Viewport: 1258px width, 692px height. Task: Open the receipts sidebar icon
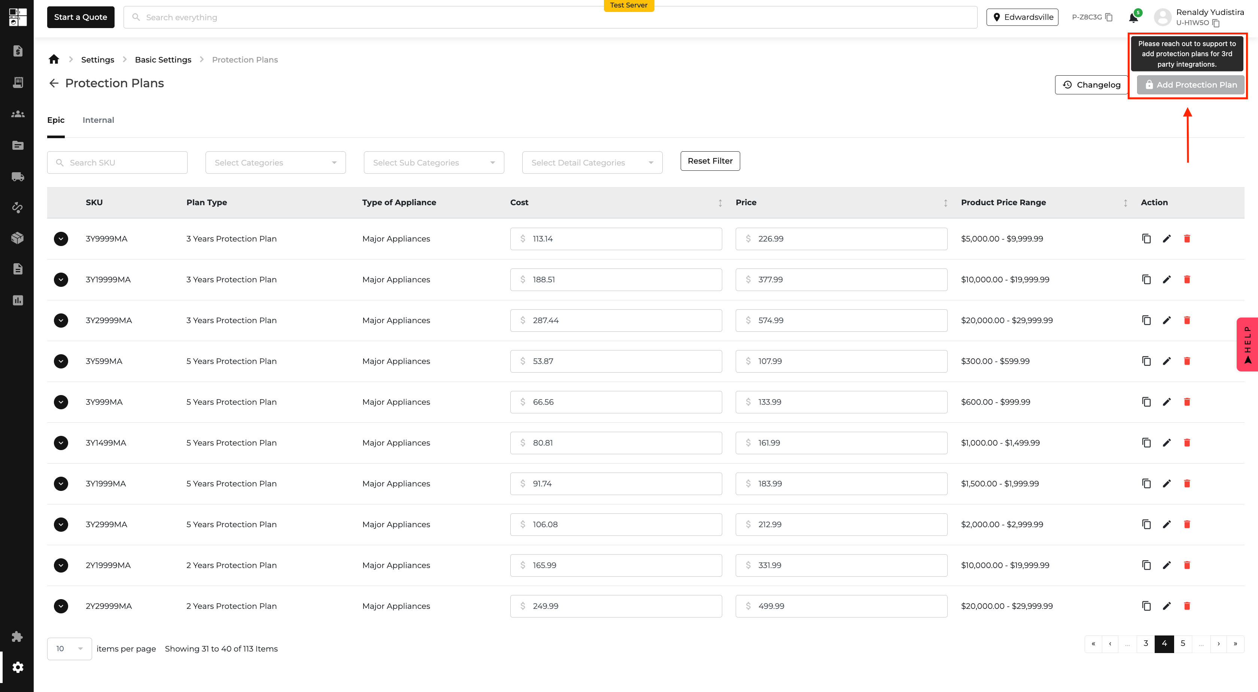click(x=18, y=82)
